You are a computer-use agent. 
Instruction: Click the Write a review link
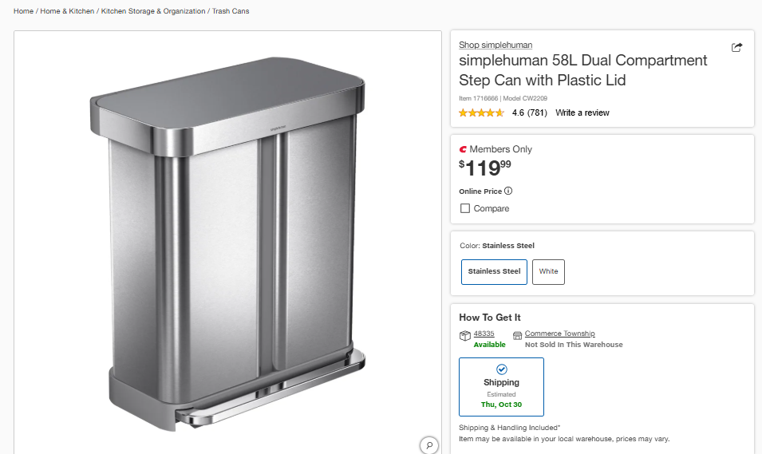coord(582,113)
